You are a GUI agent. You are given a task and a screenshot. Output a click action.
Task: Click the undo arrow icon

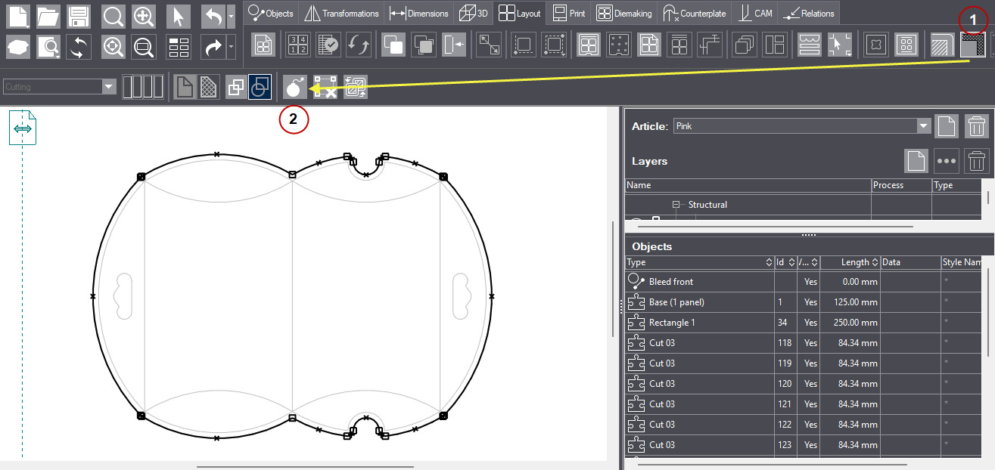point(213,16)
